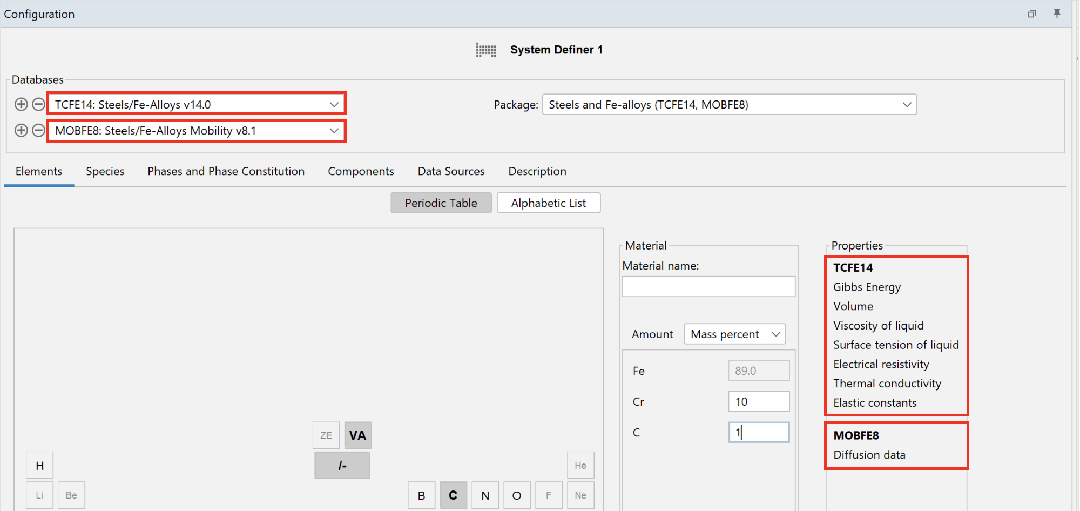Open the Phases and Phase Constitution tab

pos(226,171)
